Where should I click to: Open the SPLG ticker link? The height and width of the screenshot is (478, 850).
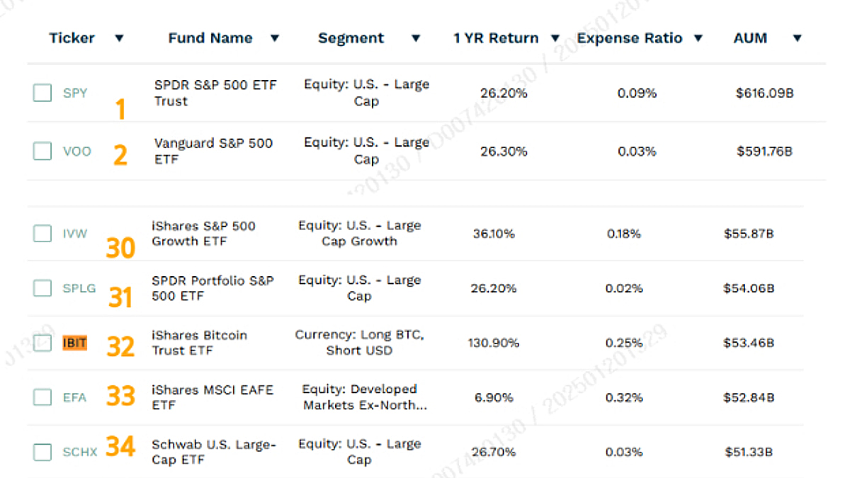79,288
